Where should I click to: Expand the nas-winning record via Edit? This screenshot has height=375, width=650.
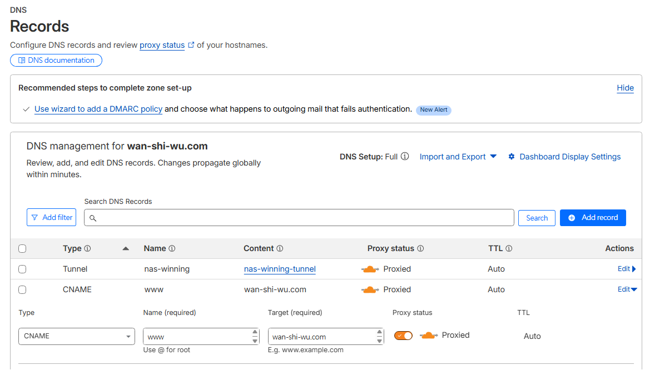pos(627,269)
